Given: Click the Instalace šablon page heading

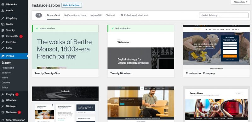Looking at the screenshot, I should click(x=46, y=5).
